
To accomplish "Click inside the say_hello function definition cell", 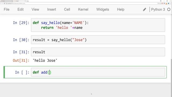I will pyautogui.click(x=98, y=25).
